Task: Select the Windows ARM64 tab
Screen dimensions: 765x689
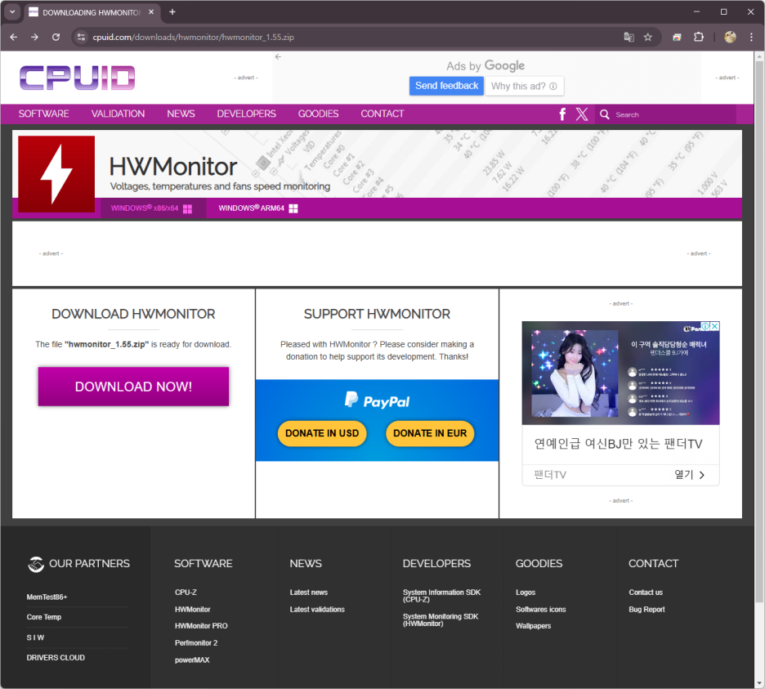Action: 258,208
